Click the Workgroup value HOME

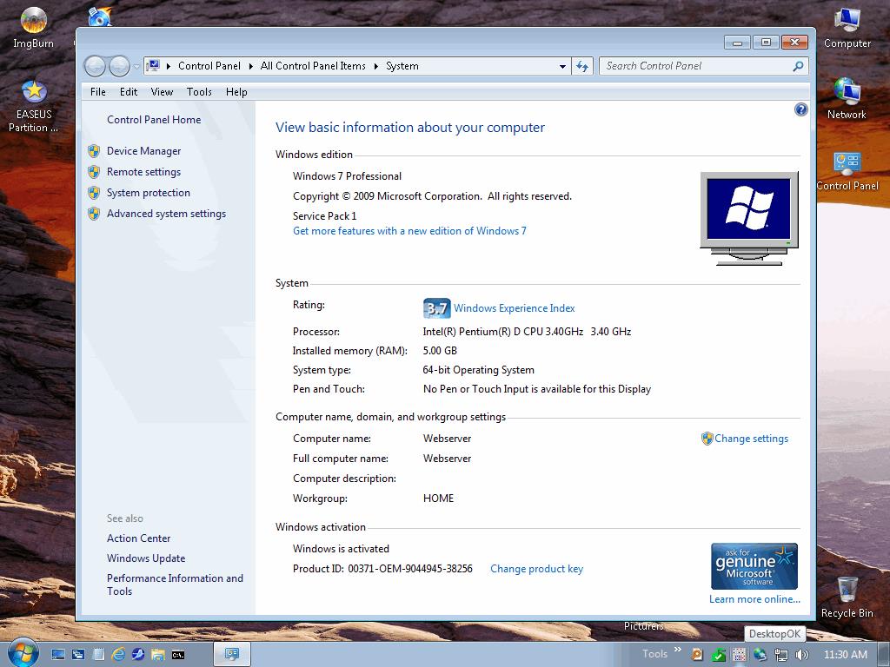tap(438, 499)
